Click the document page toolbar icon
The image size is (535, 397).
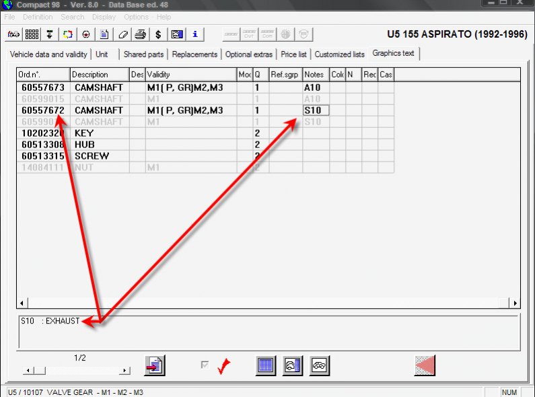(x=104, y=34)
